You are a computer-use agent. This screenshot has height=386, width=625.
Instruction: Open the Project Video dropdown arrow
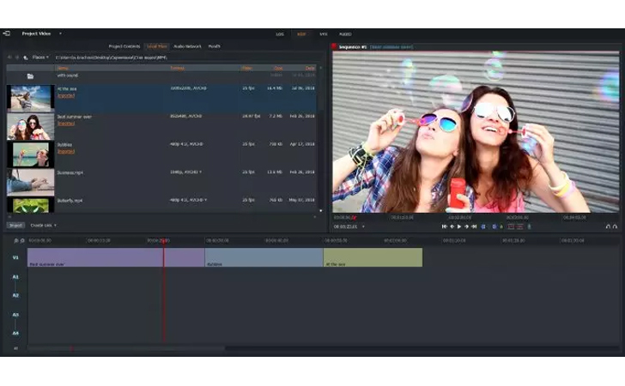coord(60,33)
